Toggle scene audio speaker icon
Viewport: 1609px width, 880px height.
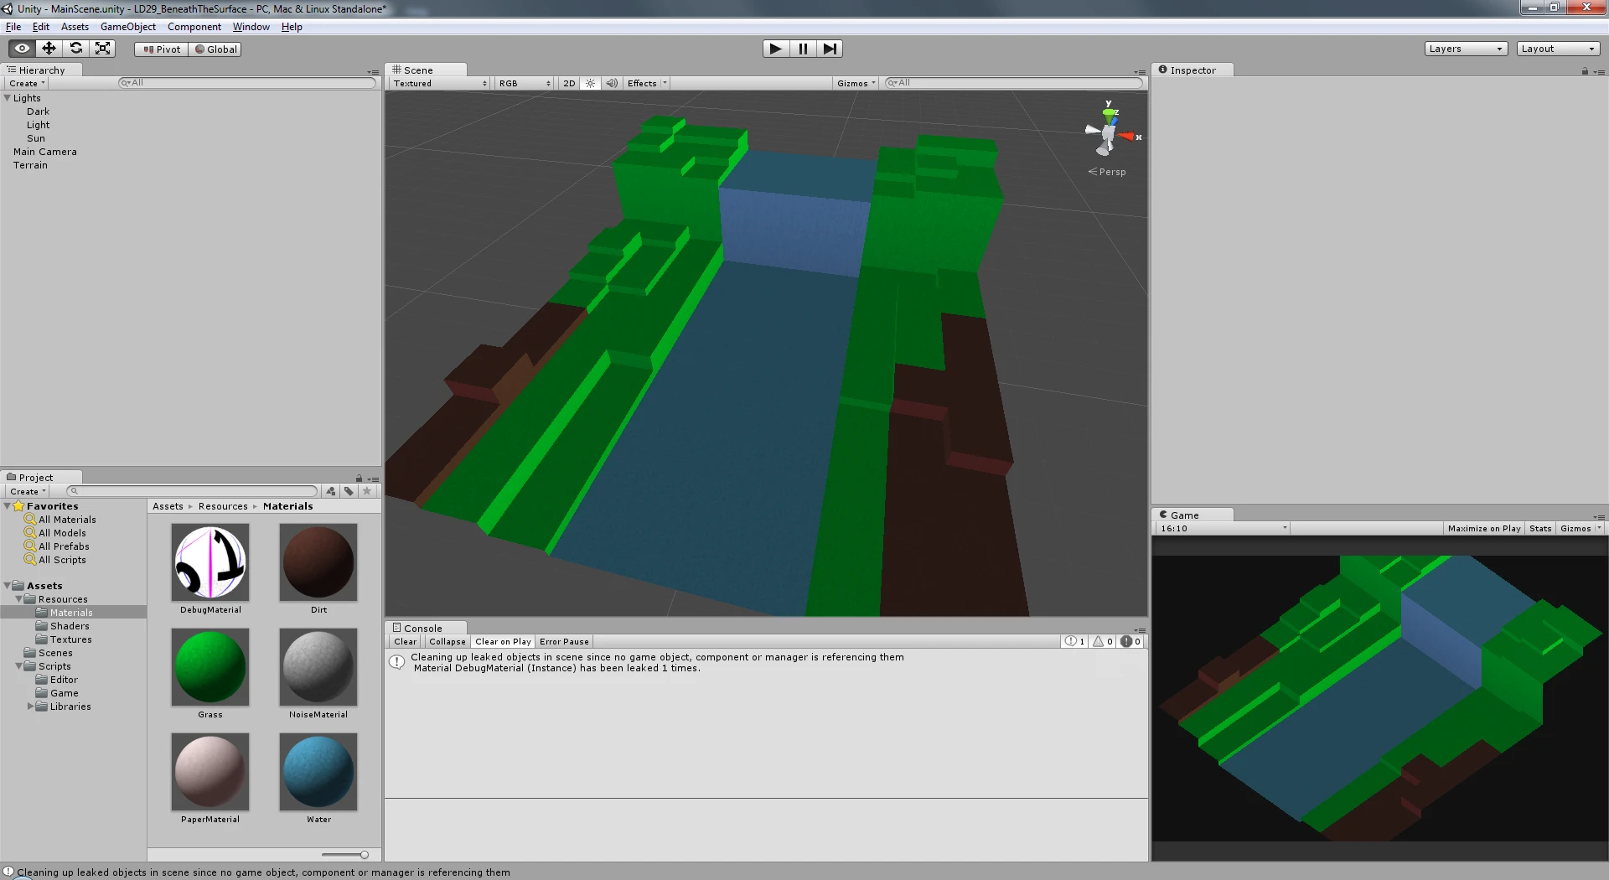[x=612, y=83]
